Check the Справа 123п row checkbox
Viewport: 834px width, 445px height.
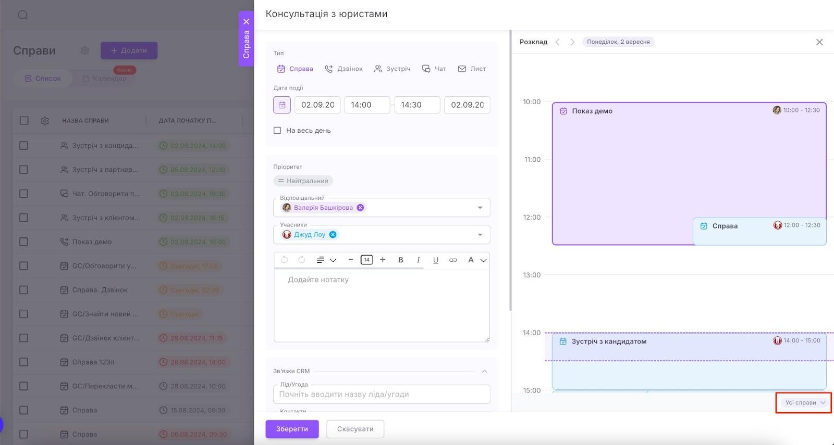(24, 362)
